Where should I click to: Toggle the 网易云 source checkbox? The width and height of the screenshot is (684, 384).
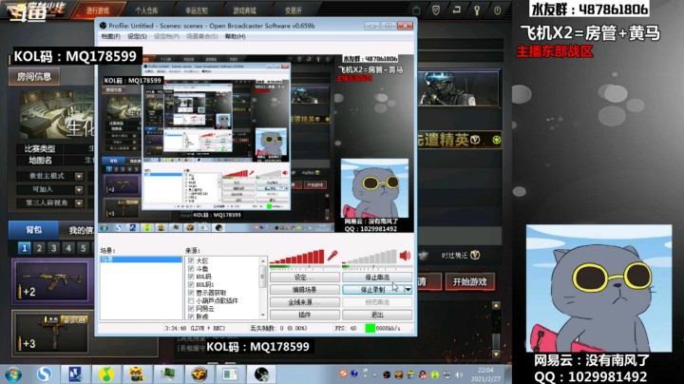[x=191, y=309]
